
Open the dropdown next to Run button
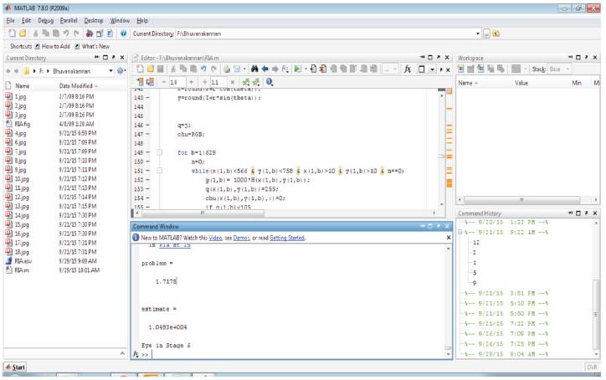click(x=306, y=69)
